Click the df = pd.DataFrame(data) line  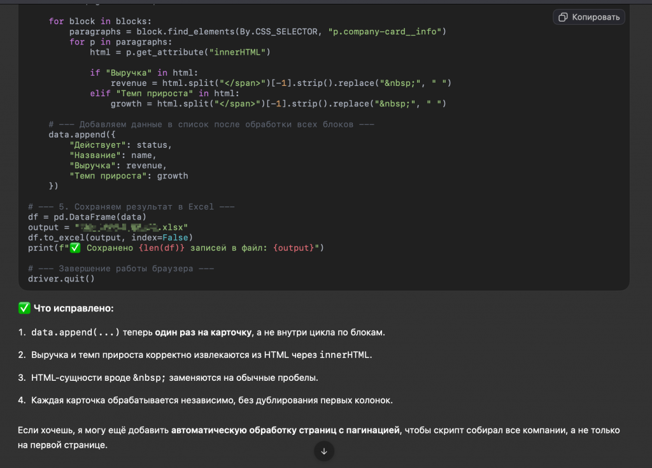87,217
